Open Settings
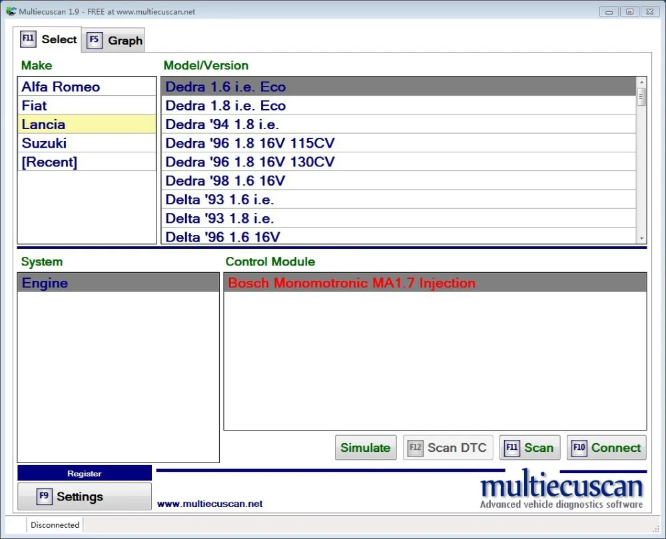666x539 pixels. 85,496
